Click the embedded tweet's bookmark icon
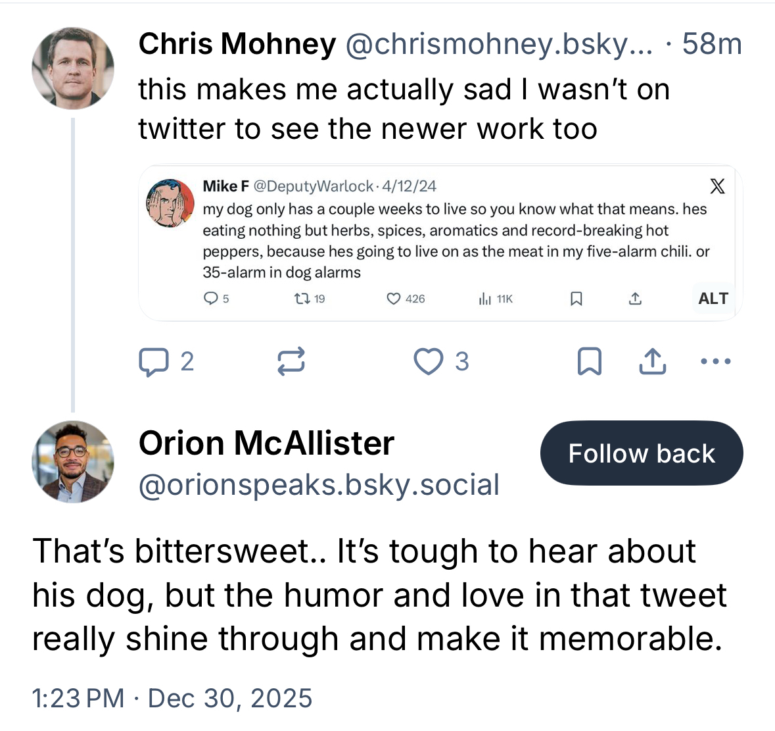The width and height of the screenshot is (775, 731). [576, 299]
